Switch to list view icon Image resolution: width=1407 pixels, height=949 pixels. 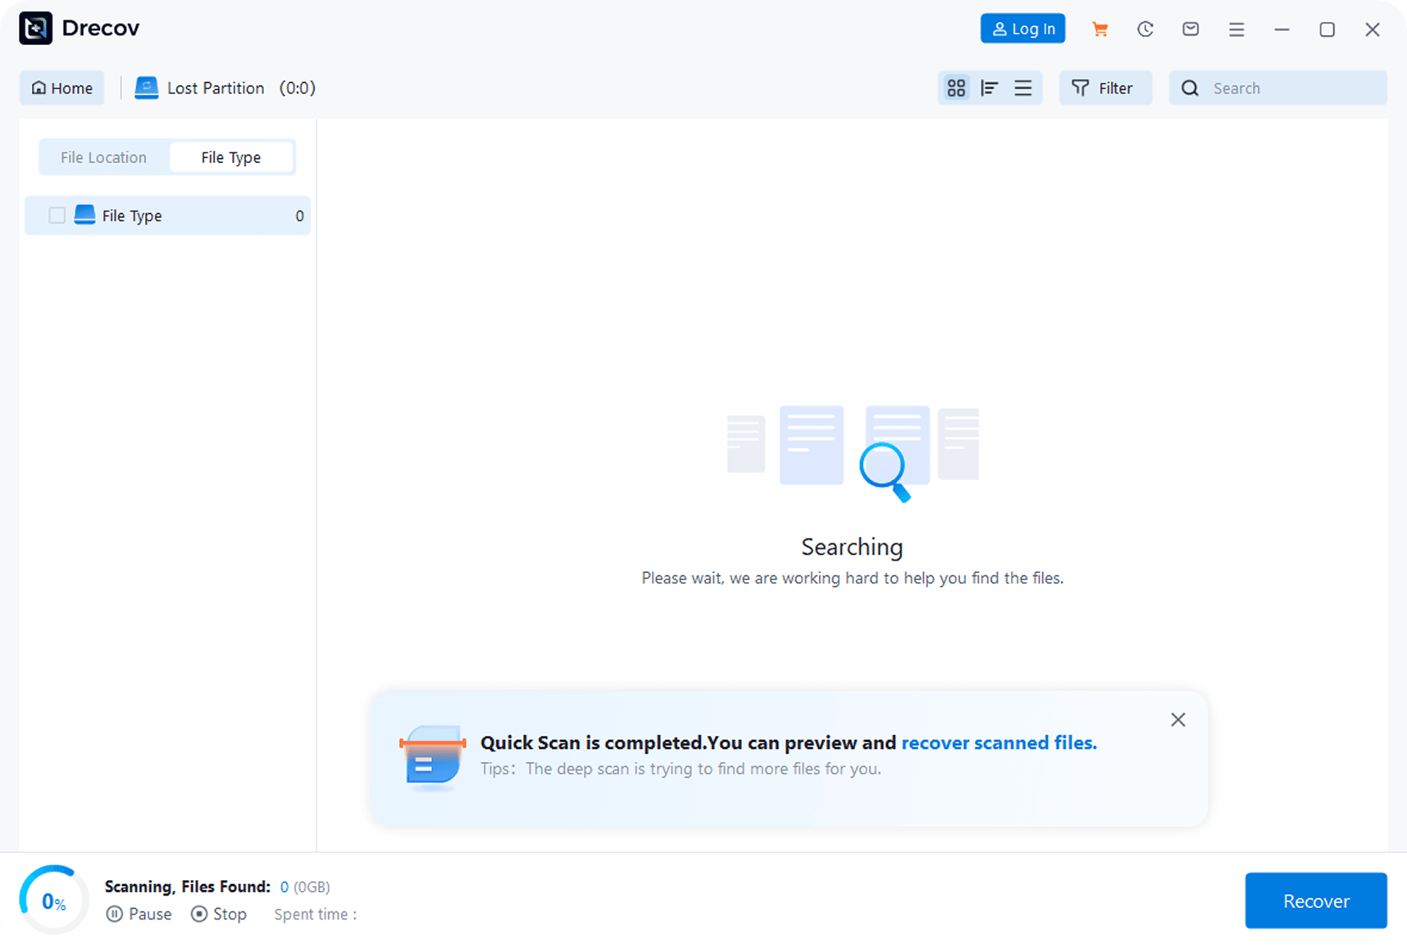(x=1023, y=88)
